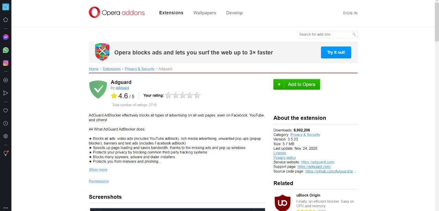Open Instagram in the sidebar
Viewport: 439px width, 211px height.
click(5, 63)
